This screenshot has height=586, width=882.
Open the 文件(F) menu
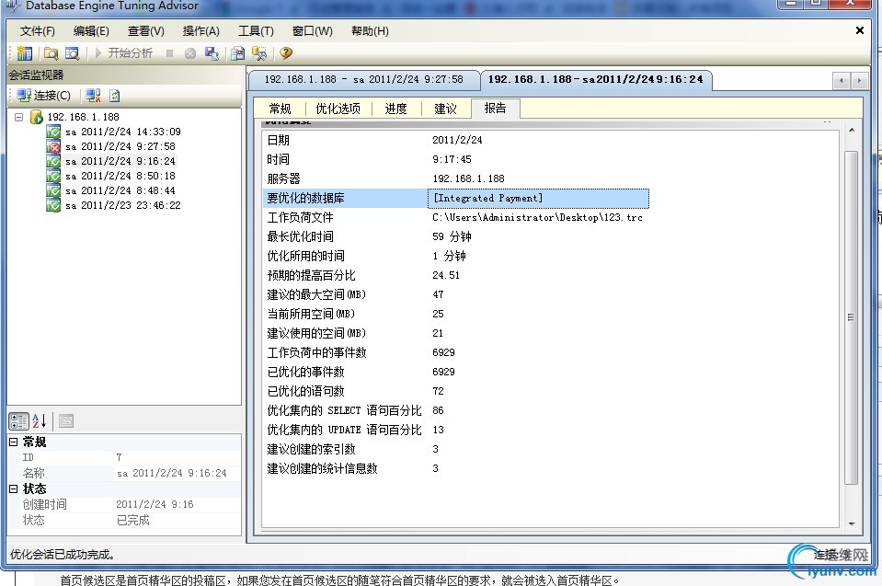click(x=37, y=31)
